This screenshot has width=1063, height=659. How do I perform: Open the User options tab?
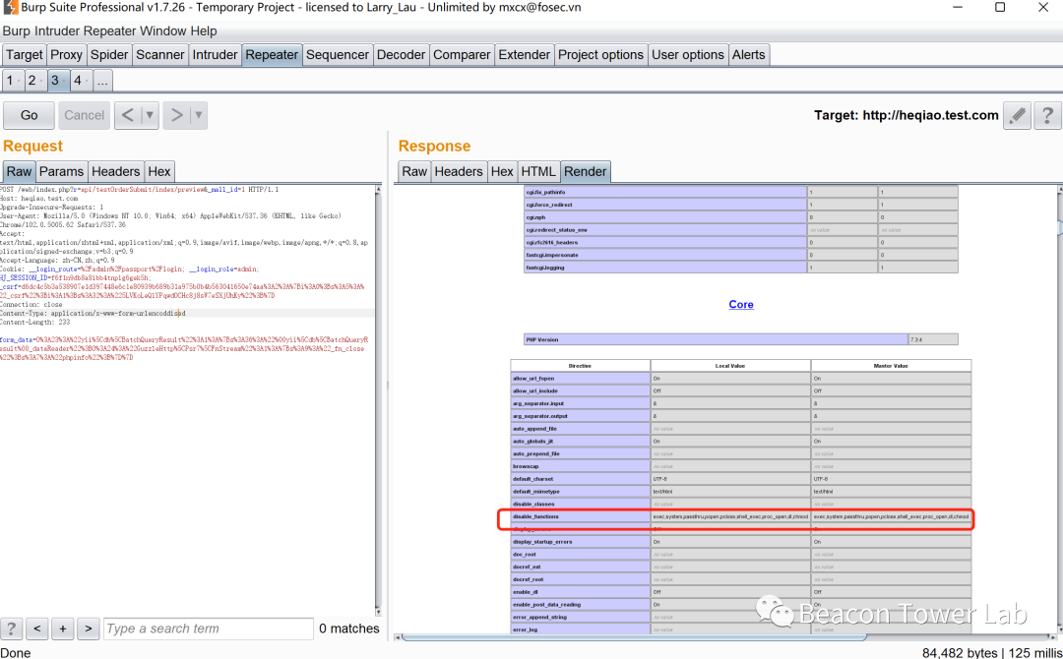click(687, 55)
